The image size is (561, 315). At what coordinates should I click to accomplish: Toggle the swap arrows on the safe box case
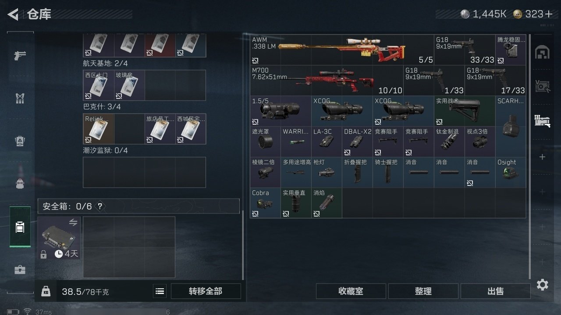(x=73, y=223)
